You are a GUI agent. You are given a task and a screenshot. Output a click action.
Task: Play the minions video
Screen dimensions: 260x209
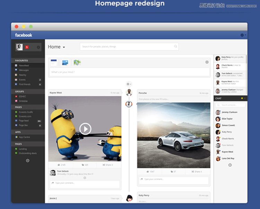(x=85, y=129)
